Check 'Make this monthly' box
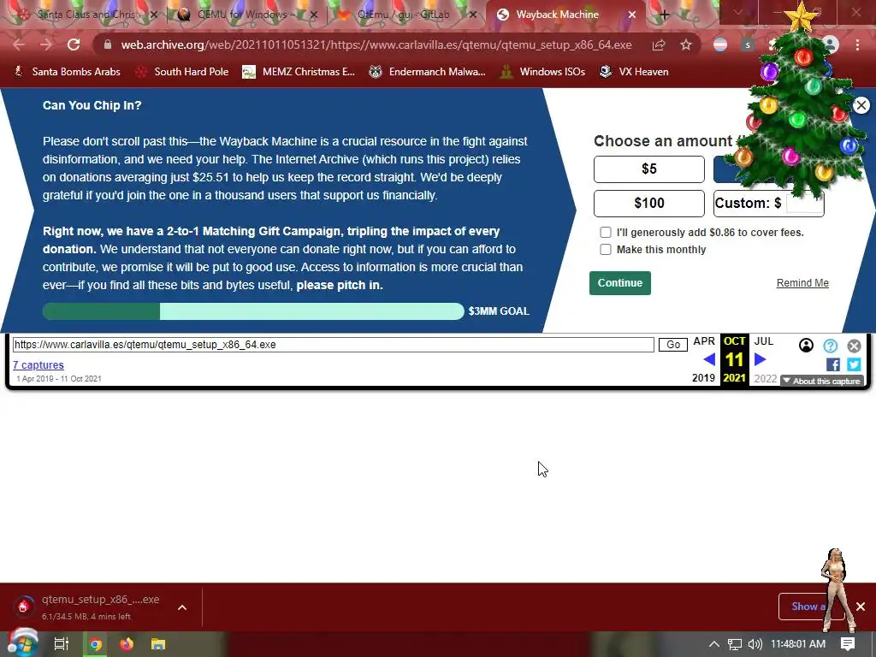This screenshot has width=876, height=657. tap(606, 250)
